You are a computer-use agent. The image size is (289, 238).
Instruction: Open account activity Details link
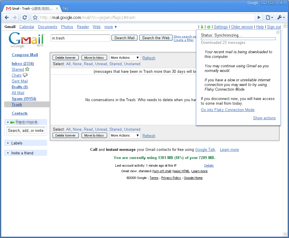pos(209,165)
